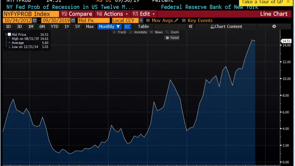Close the Take a Tour banner
The image size is (295, 166).
click(x=288, y=2)
